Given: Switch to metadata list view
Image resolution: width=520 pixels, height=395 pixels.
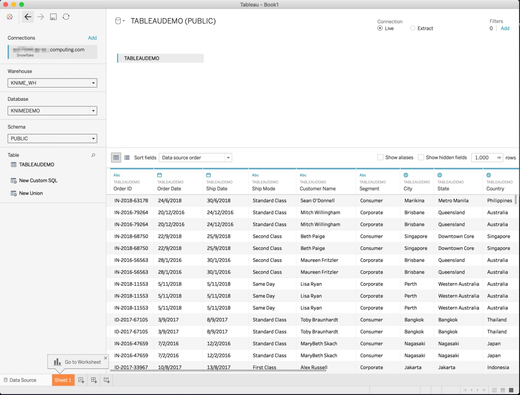Looking at the screenshot, I should coord(127,157).
